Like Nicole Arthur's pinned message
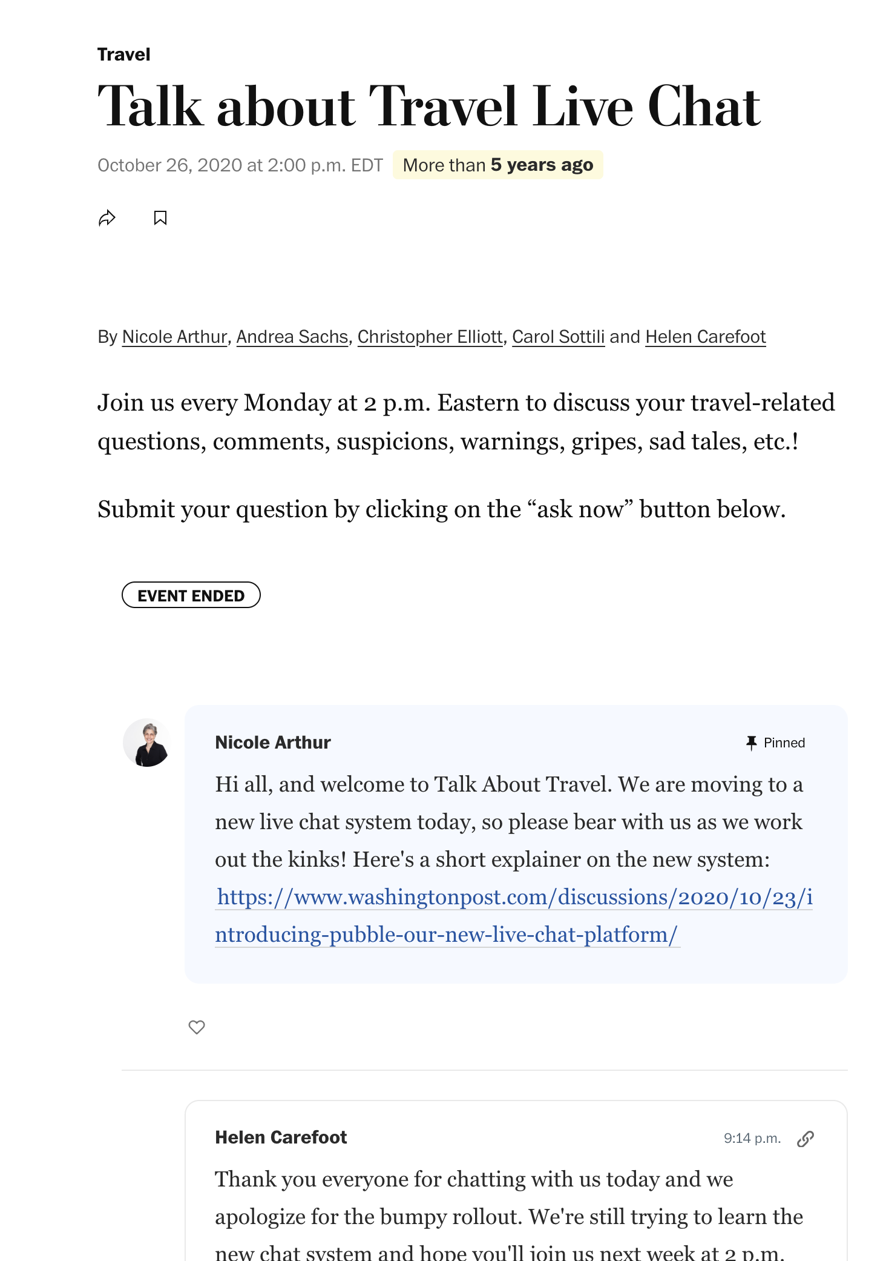This screenshot has width=886, height=1261. (197, 1027)
